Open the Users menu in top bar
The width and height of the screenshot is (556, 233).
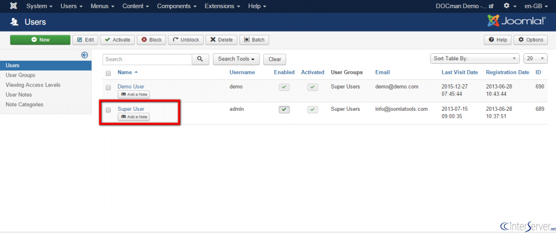[x=71, y=6]
